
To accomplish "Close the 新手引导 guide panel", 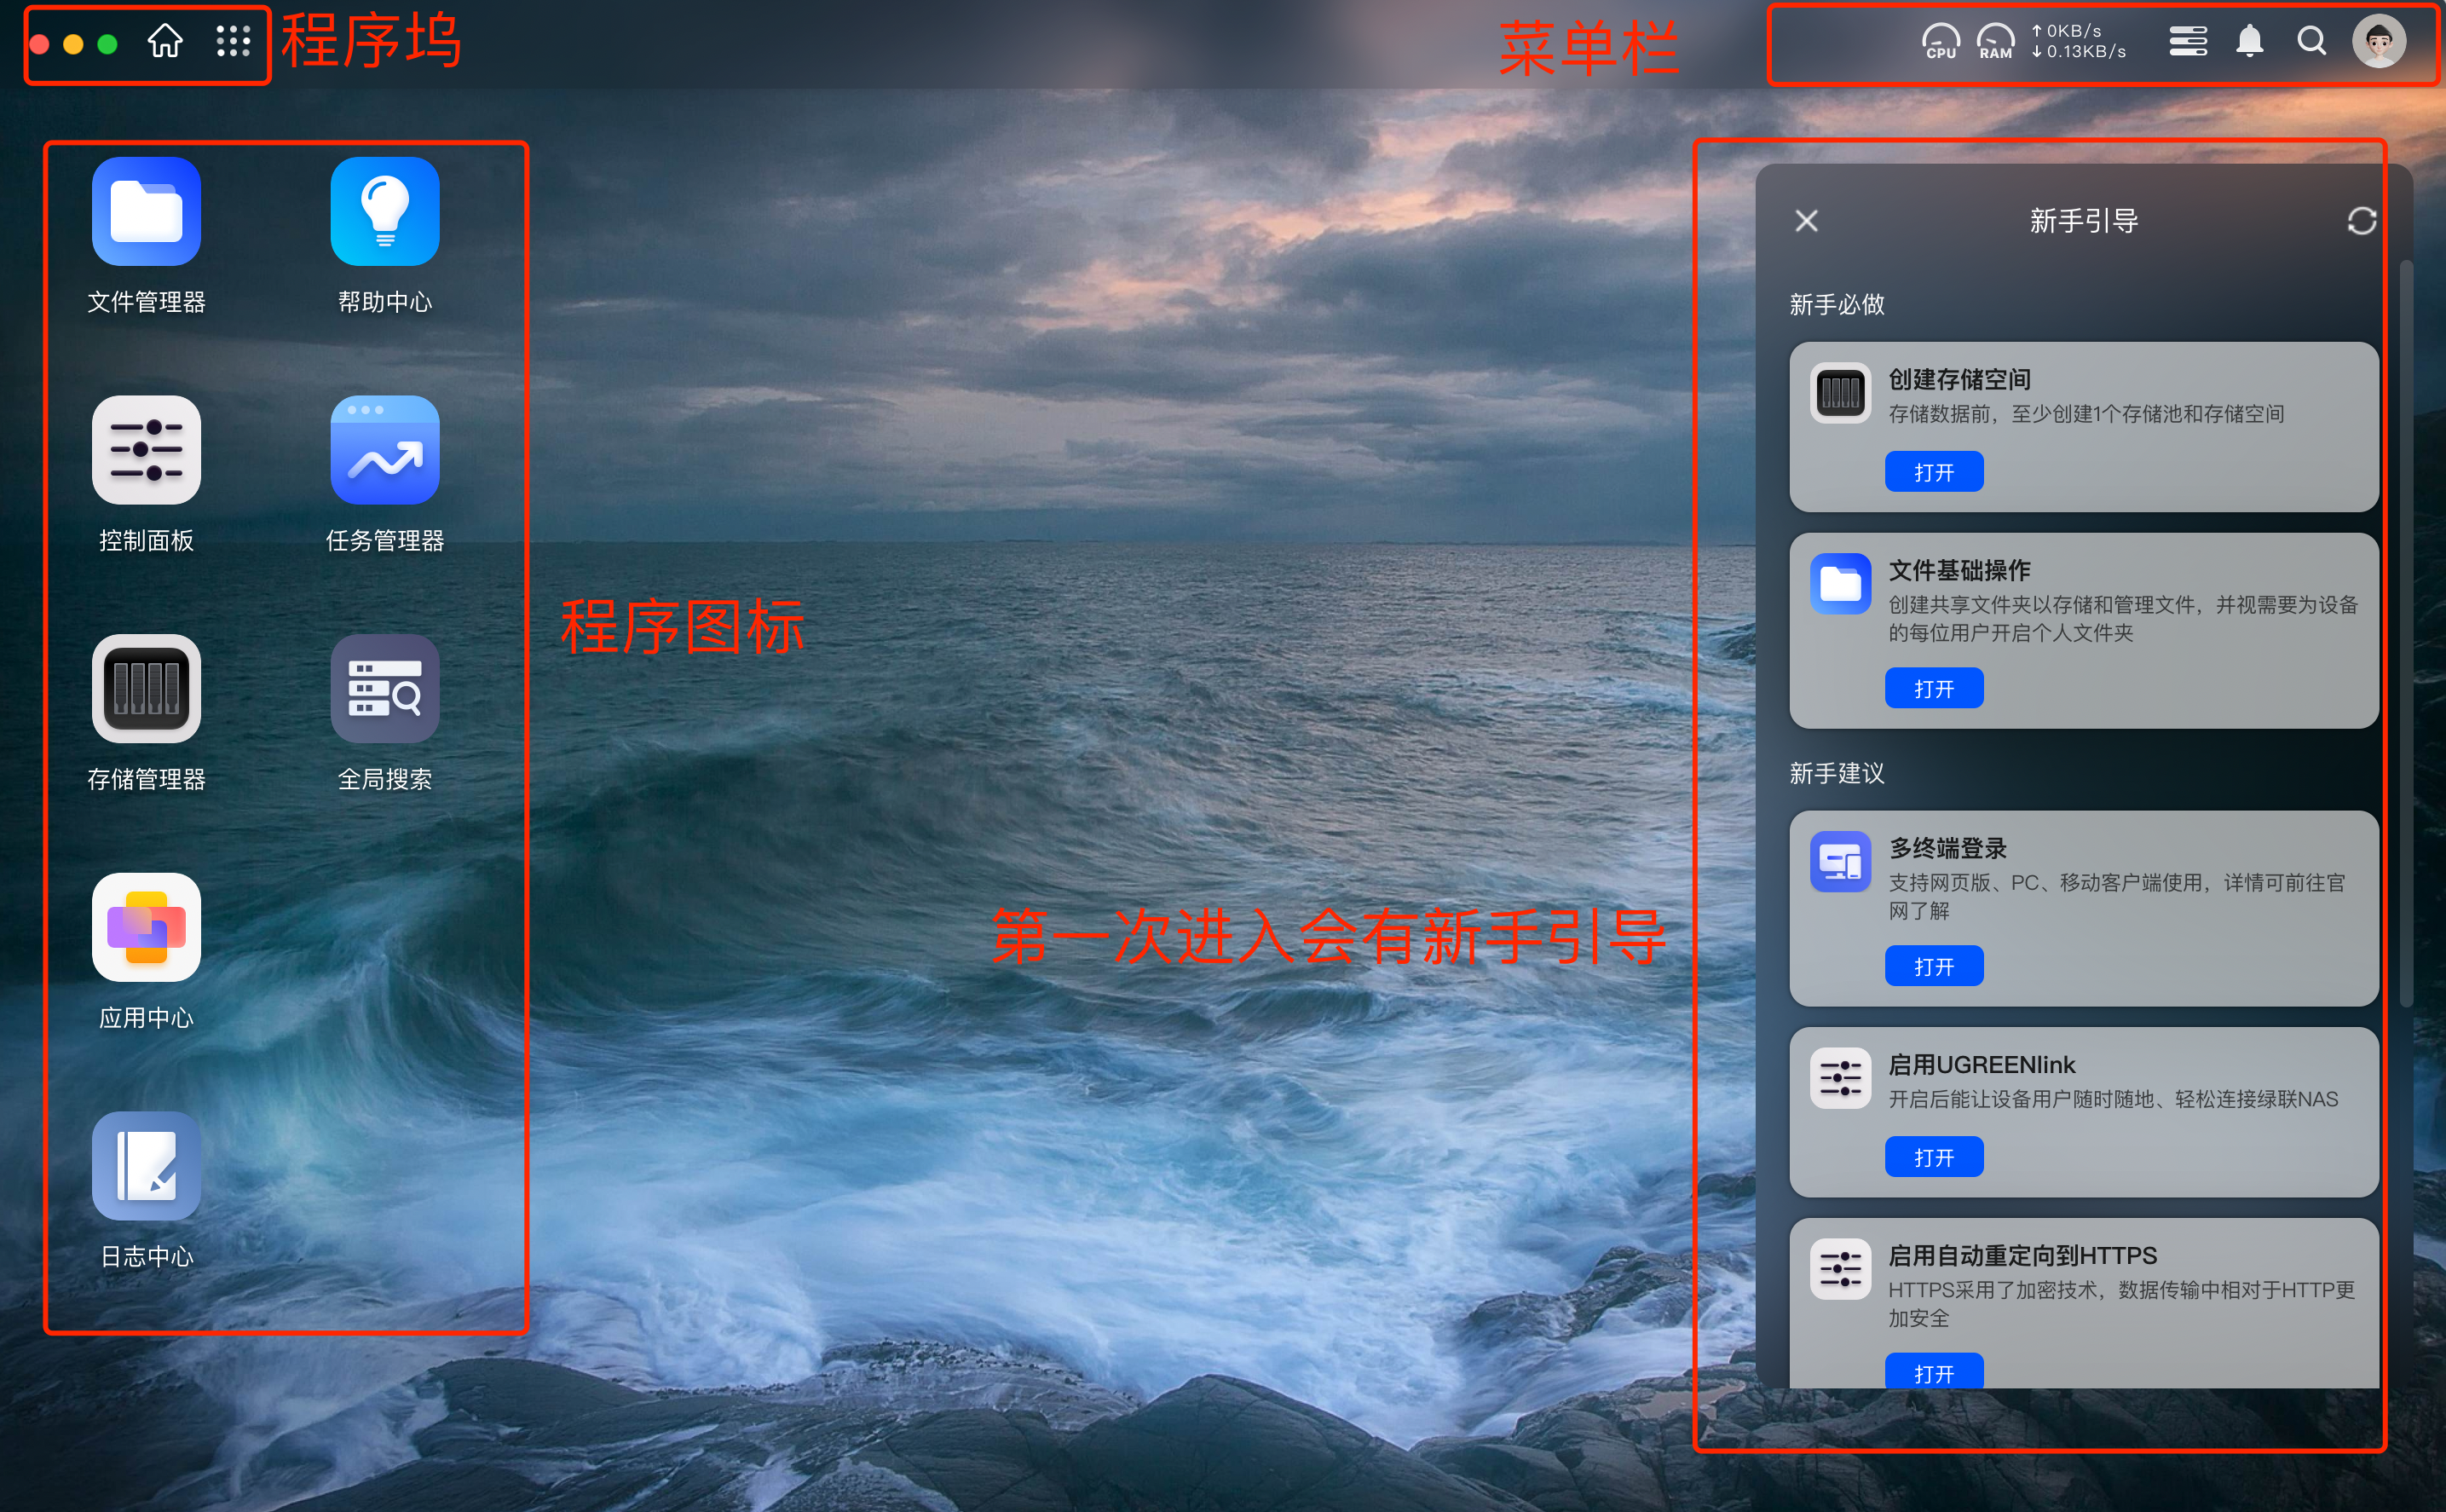I will [x=1806, y=221].
